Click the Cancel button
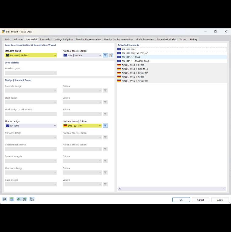 200,200
